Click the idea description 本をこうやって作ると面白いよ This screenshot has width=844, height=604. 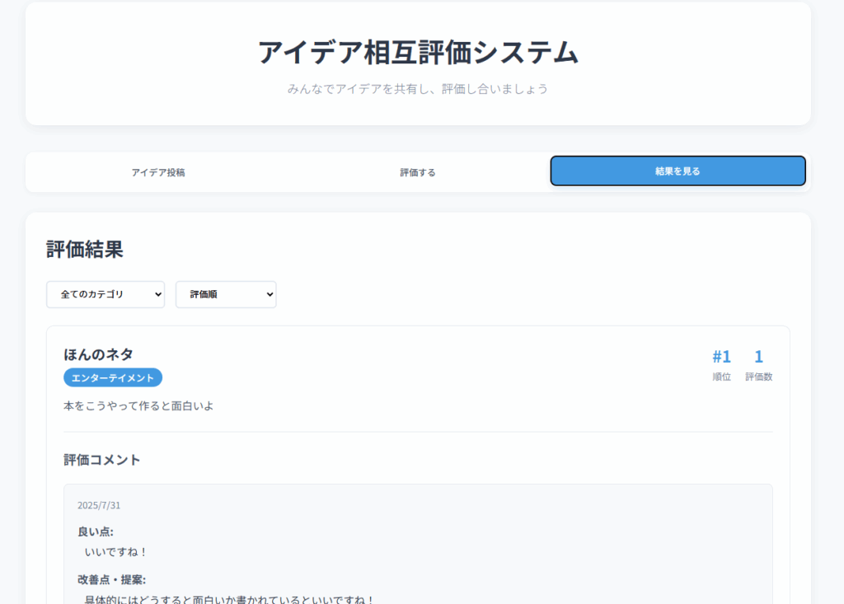[x=138, y=405]
